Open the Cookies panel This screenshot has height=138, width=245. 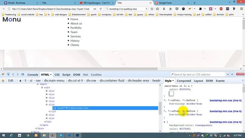tap(96, 75)
